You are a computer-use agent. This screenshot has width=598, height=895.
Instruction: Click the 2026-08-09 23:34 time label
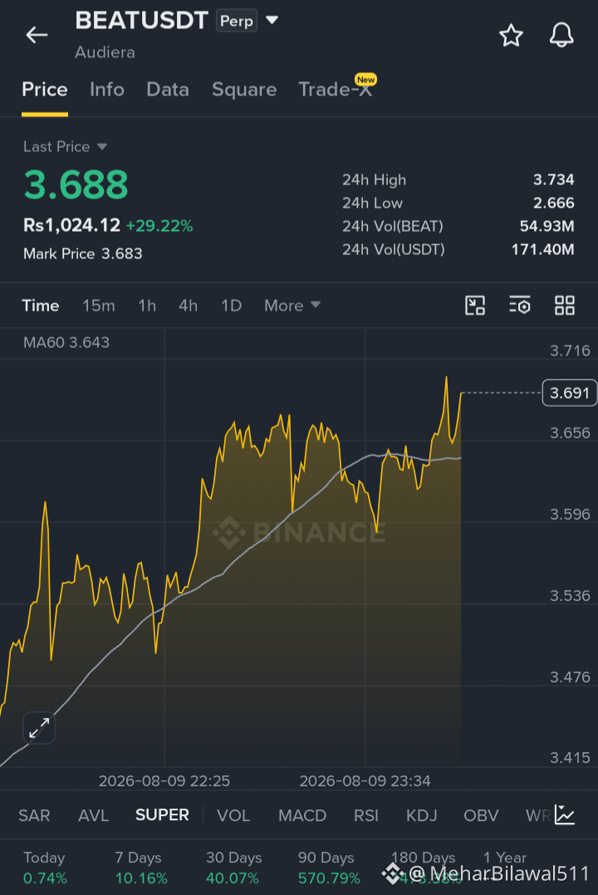[x=365, y=780]
